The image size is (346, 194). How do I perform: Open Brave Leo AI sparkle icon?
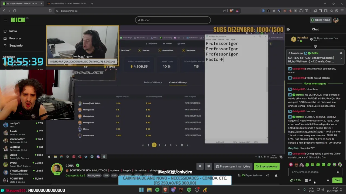[331, 11]
